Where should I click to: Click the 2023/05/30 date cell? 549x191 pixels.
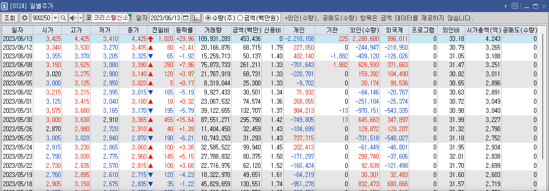coord(17,120)
